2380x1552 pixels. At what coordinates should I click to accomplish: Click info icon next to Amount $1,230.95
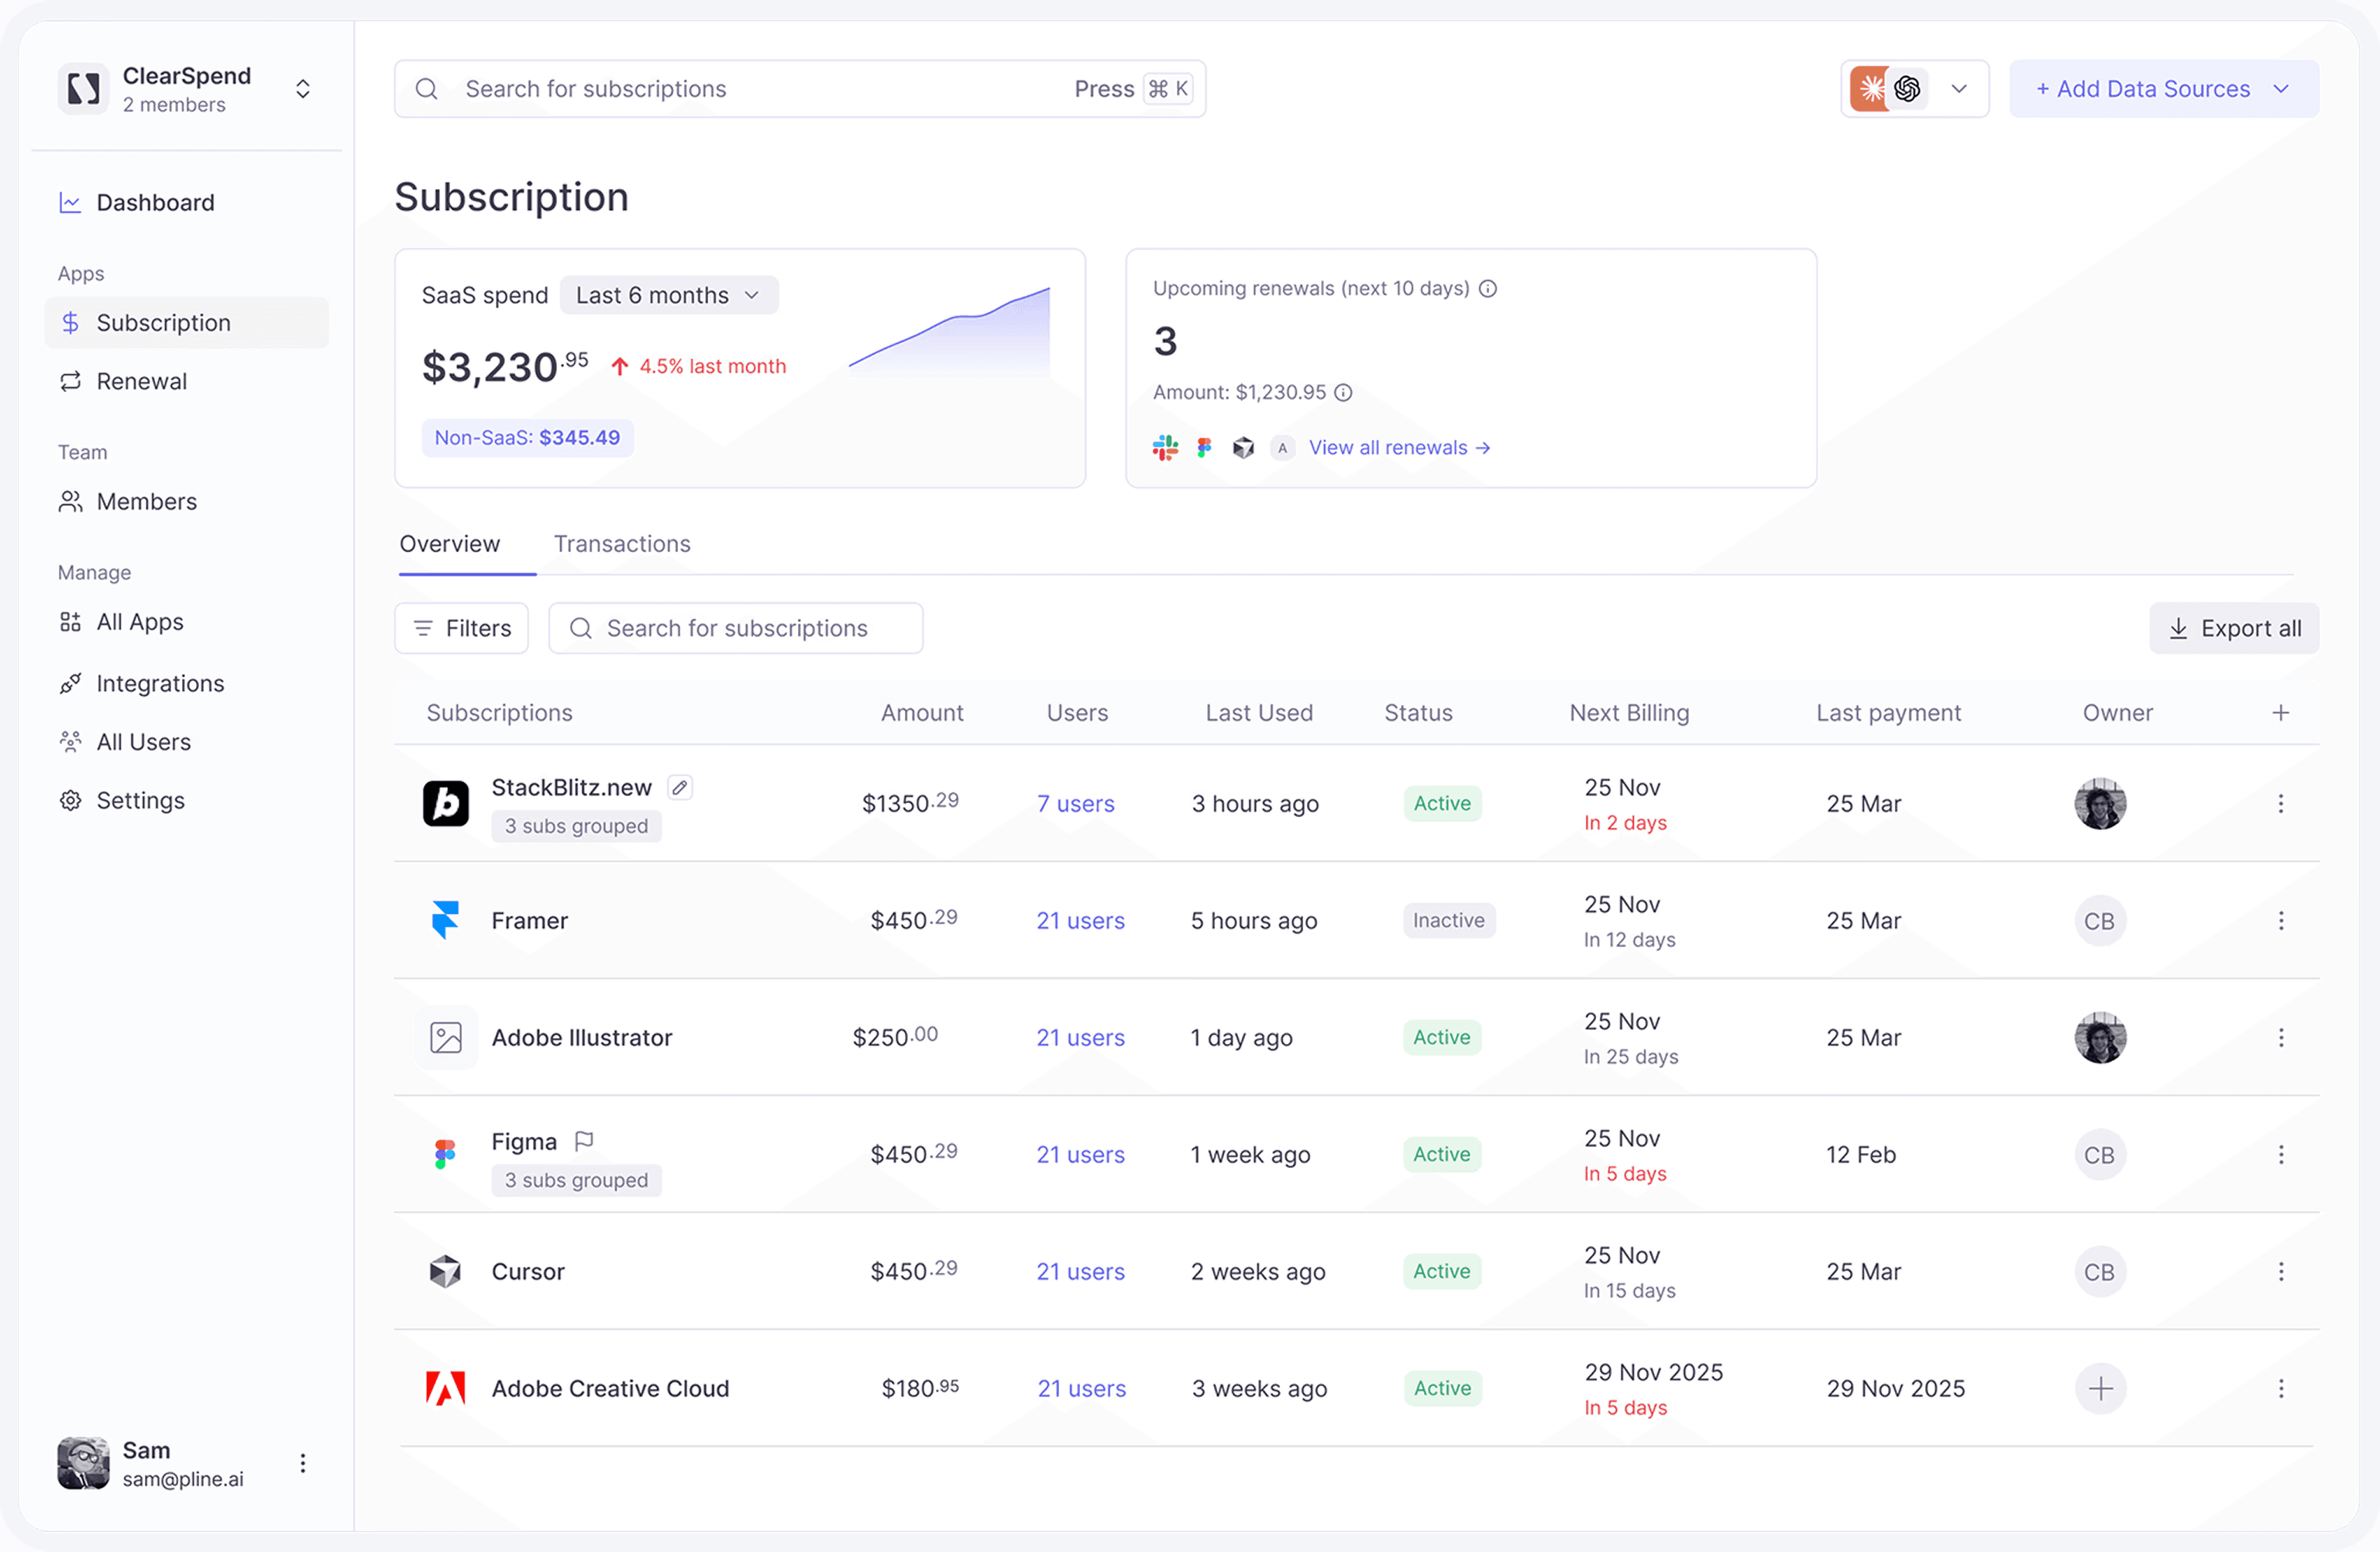pyautogui.click(x=1343, y=393)
